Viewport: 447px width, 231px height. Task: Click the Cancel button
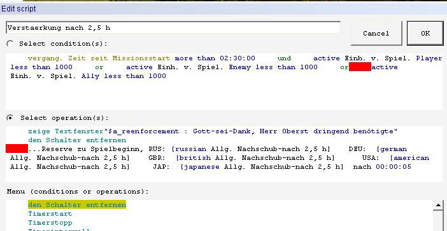coord(376,33)
